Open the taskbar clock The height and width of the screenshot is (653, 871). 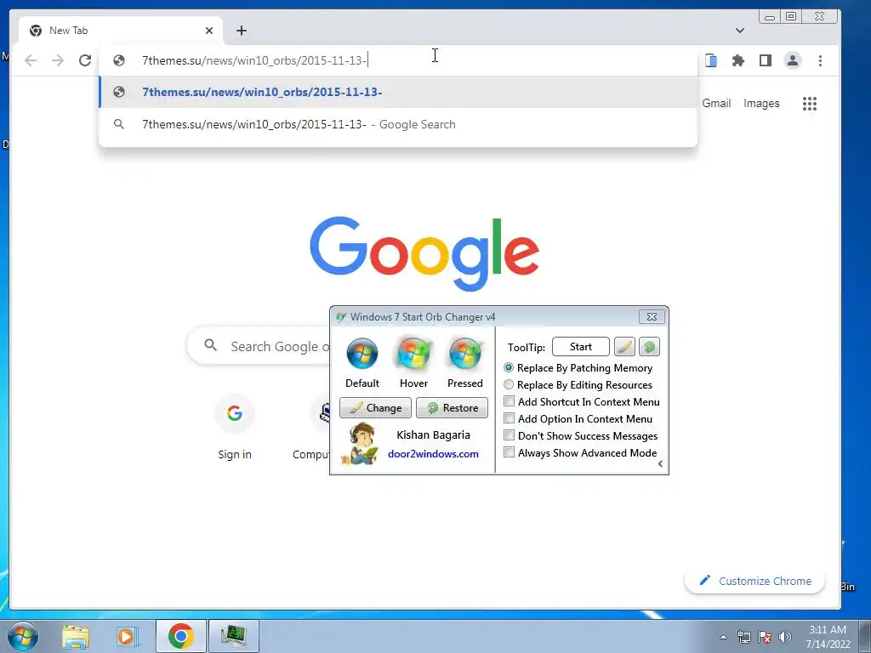[x=828, y=637]
